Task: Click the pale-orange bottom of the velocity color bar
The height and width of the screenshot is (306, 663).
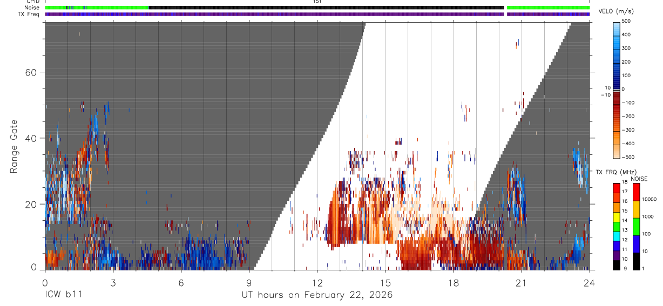Action: pos(617,153)
